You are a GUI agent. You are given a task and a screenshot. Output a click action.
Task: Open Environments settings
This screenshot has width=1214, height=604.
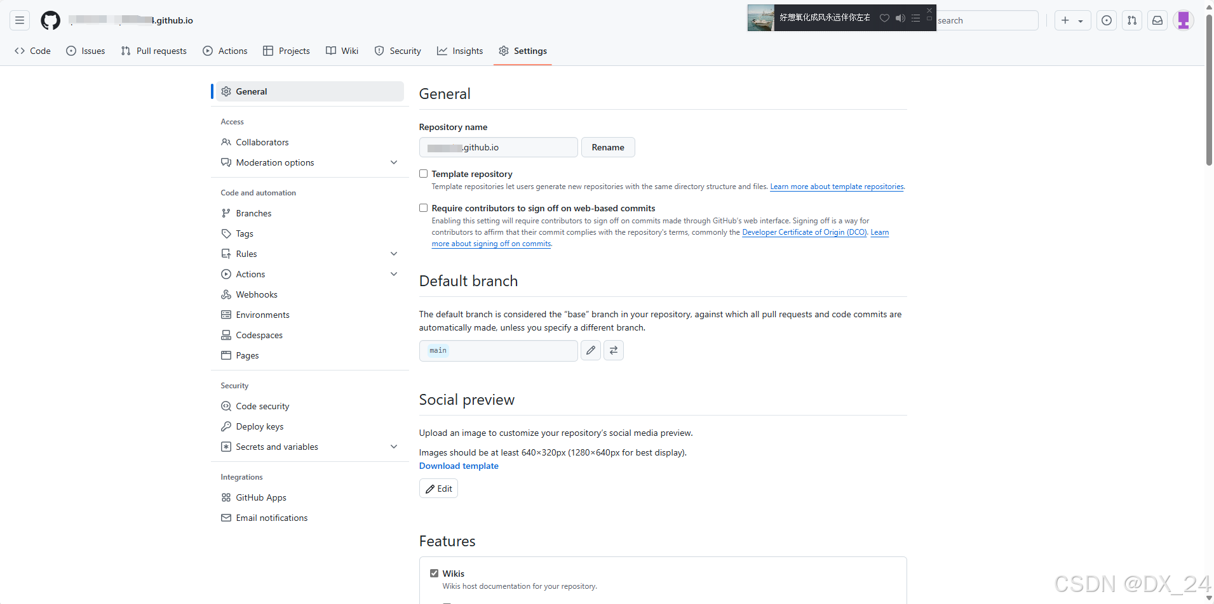coord(310,315)
